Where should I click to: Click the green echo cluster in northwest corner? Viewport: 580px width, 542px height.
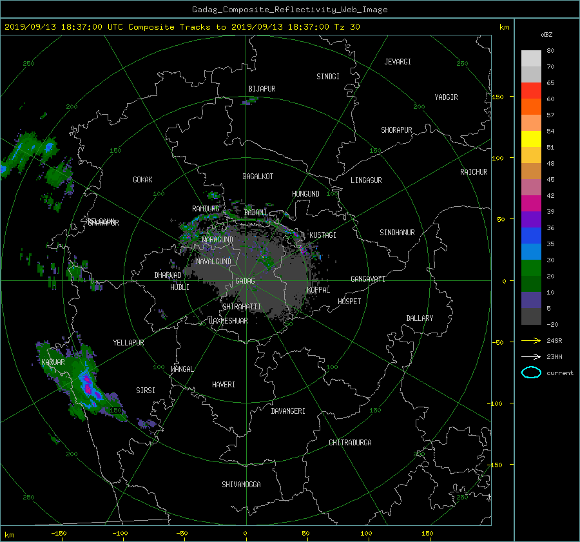click(30, 153)
